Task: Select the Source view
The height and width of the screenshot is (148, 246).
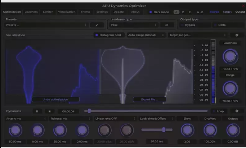Action: coord(214,12)
